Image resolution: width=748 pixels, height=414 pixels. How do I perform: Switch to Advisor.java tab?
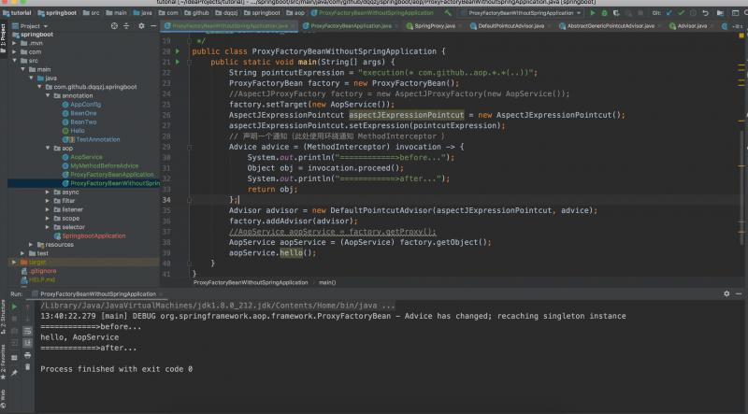click(x=692, y=26)
